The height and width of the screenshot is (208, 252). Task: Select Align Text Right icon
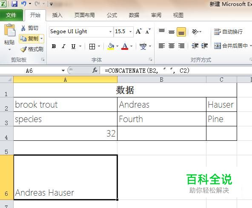181,46
